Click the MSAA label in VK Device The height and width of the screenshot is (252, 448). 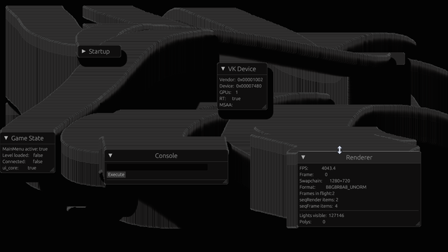[226, 105]
